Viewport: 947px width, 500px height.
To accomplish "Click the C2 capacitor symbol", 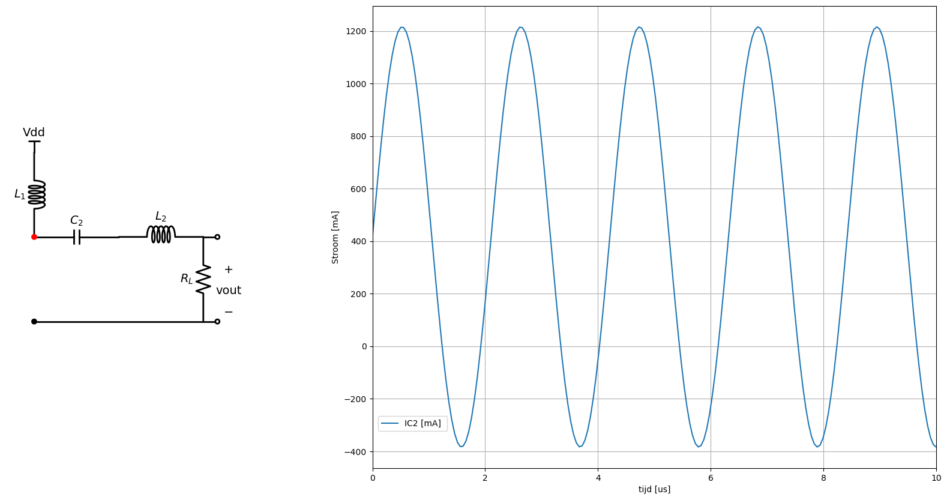I will coord(77,237).
